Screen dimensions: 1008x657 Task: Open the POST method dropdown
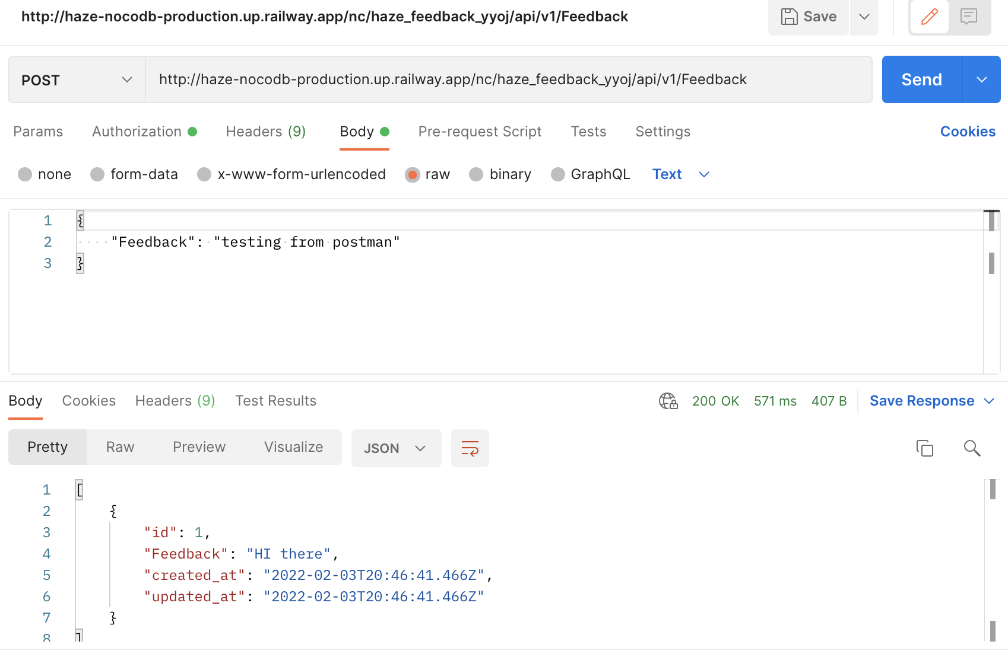point(76,79)
